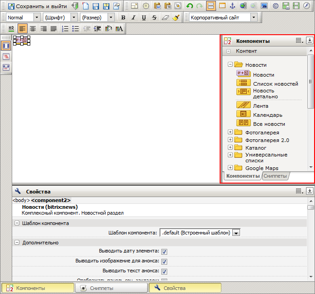This screenshot has width=315, height=294.
Task: Click the save as icon
Action: pos(106,6)
